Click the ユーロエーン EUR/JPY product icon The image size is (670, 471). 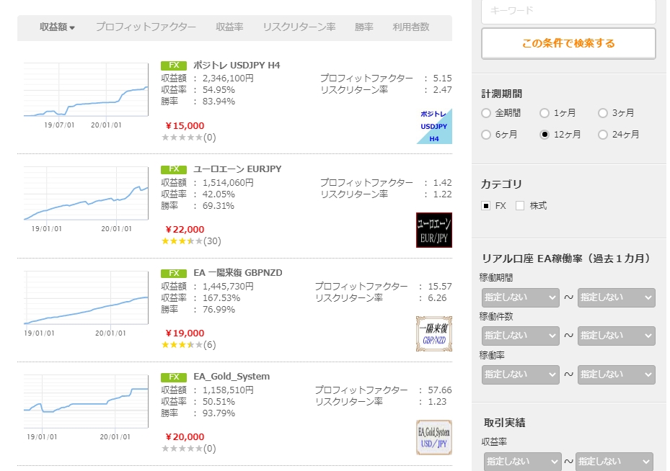[x=434, y=230]
